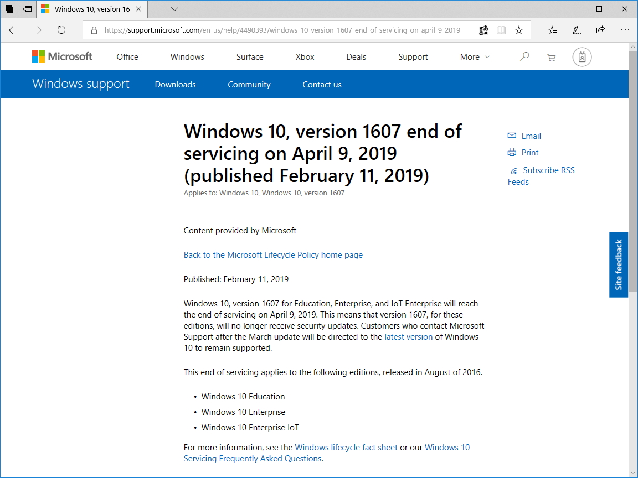Expand the More navigation dropdown
This screenshot has height=478, width=638.
[475, 57]
